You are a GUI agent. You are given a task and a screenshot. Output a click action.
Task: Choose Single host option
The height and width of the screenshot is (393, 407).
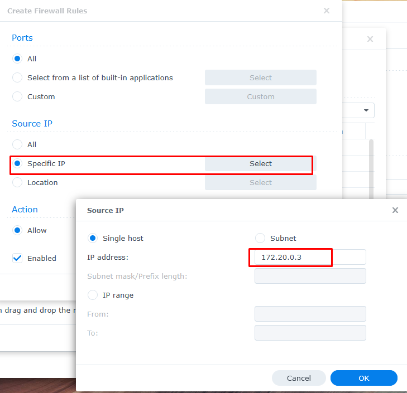(x=93, y=238)
